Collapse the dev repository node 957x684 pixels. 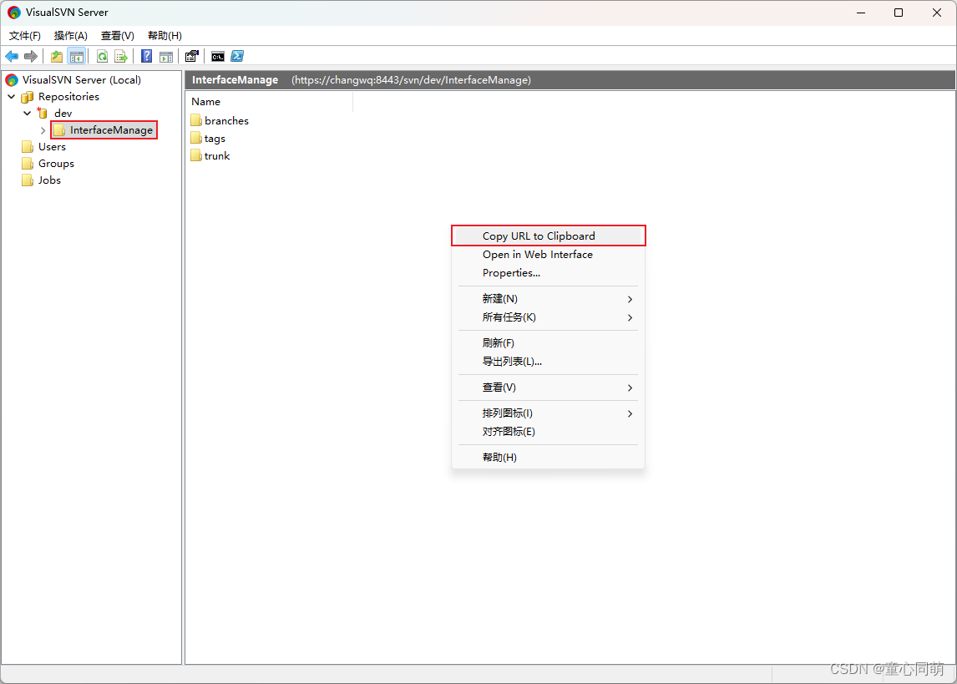[27, 113]
